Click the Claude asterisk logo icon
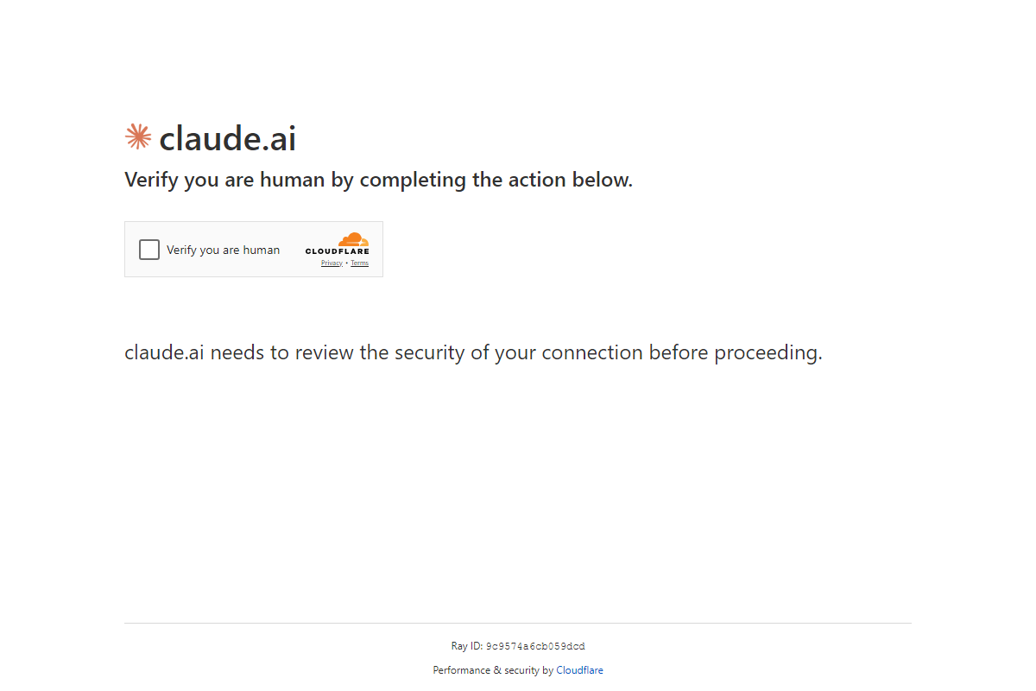 tap(137, 136)
